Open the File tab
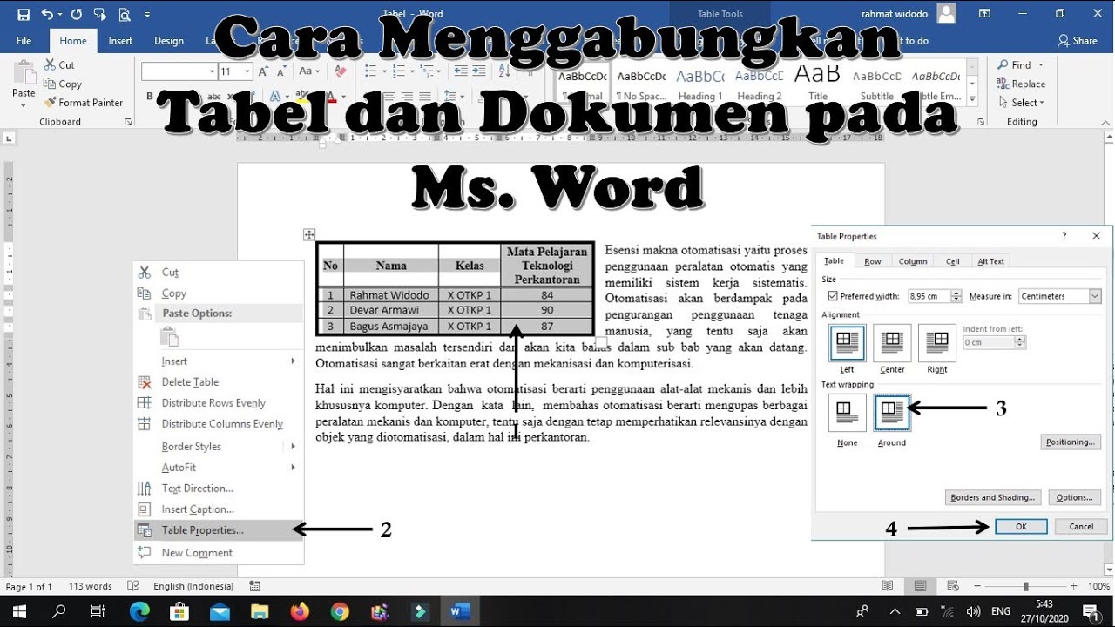The height and width of the screenshot is (627, 1115). click(24, 41)
